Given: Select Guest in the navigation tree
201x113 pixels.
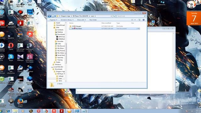Looking at the screenshot, I should click(58, 23).
